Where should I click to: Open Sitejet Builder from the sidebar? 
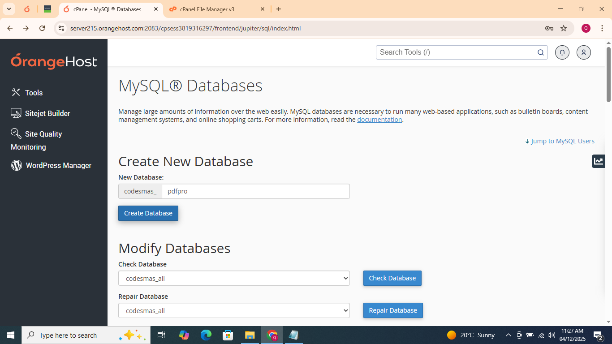pos(47,113)
